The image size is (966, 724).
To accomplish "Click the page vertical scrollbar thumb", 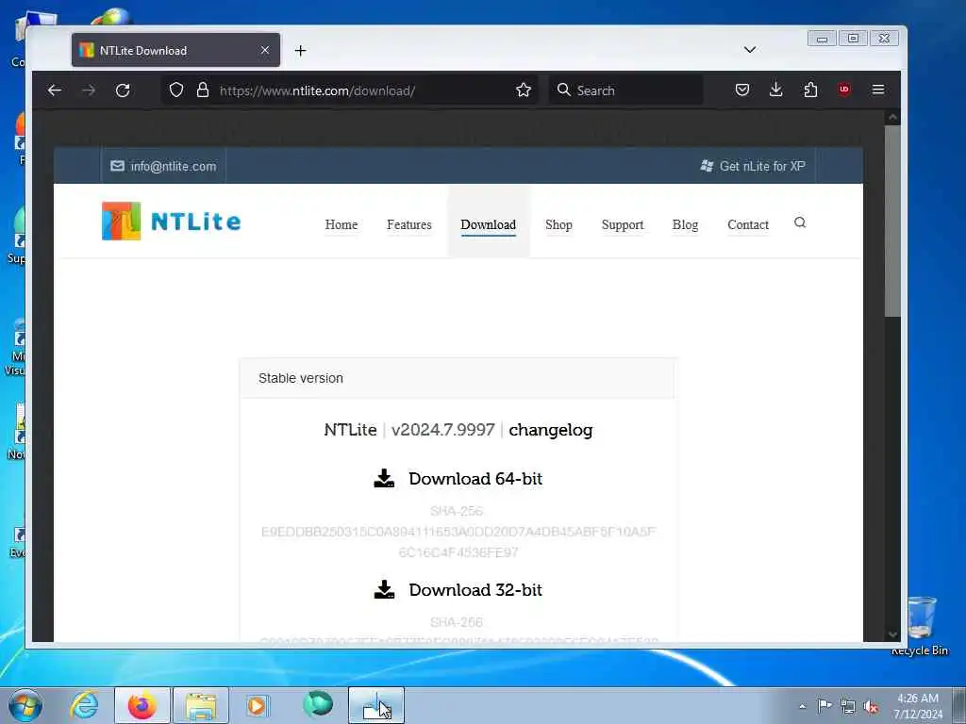I will [892, 222].
